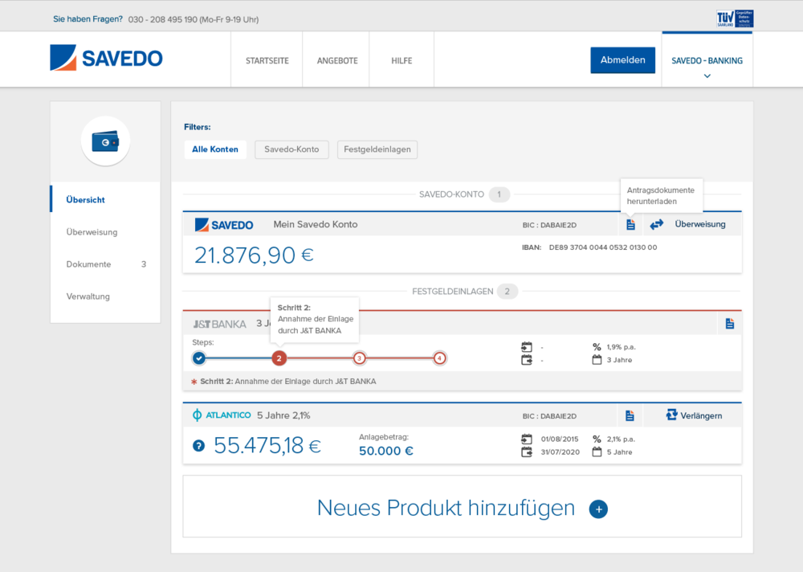Click the Atlantico balance 55.475,18 €
The image size is (803, 572).
[x=267, y=445]
